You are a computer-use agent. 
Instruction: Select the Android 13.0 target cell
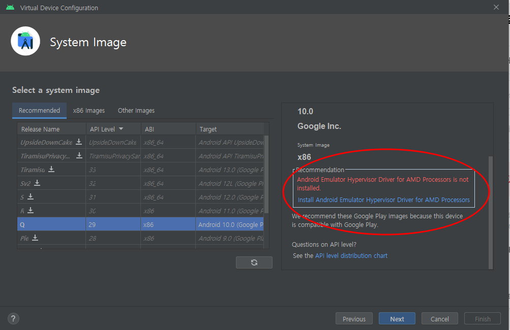[x=230, y=170]
